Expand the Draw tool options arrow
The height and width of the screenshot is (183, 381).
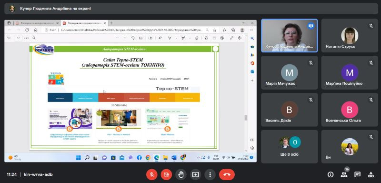(176, 38)
